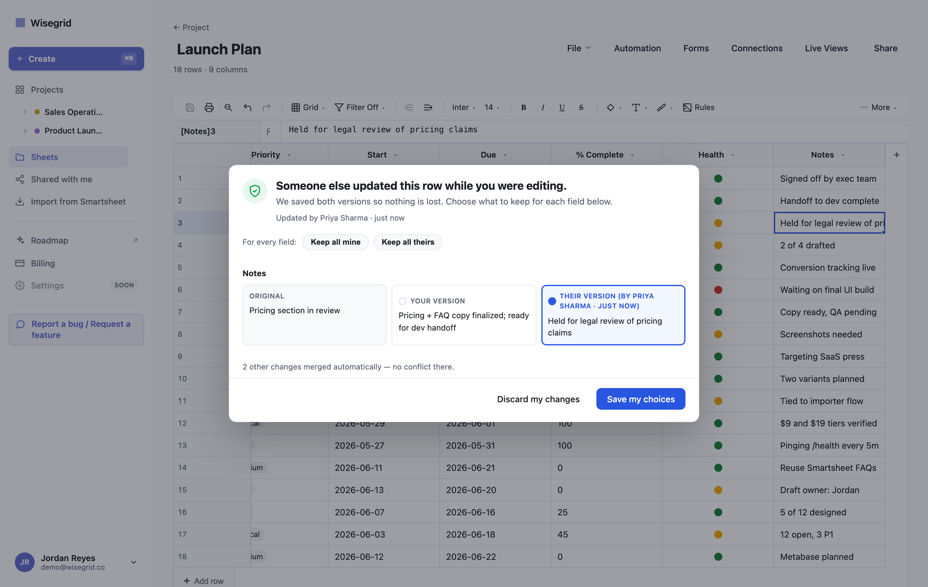
Task: Open the More toolbar dropdown
Action: [x=878, y=108]
